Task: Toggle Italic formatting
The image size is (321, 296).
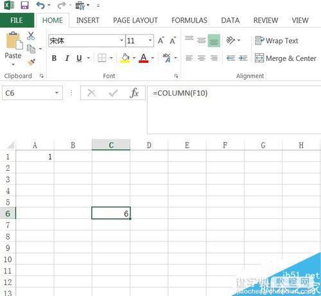Action: pos(67,58)
